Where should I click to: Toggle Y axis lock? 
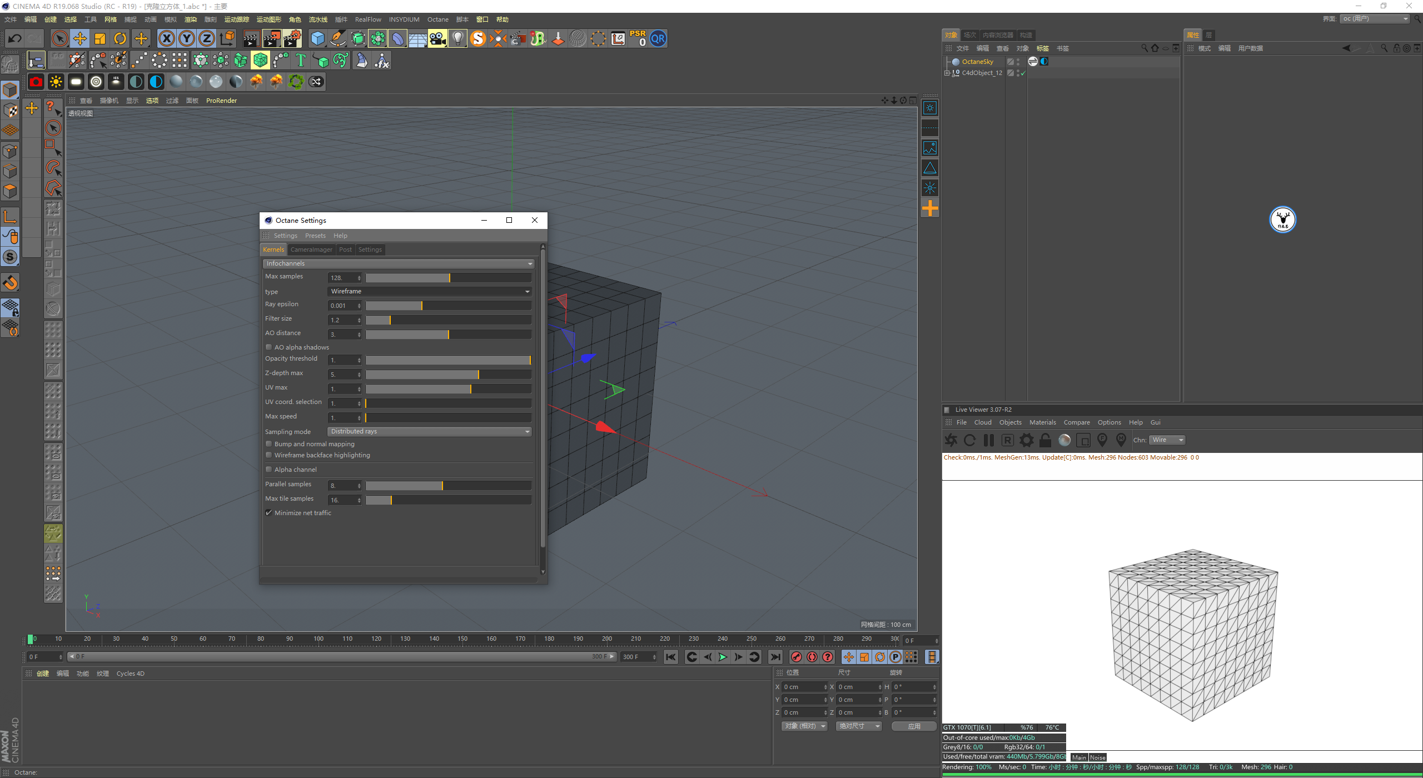point(187,38)
